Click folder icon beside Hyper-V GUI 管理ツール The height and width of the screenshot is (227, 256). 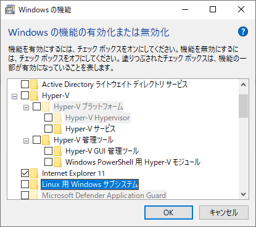[x=57, y=151]
